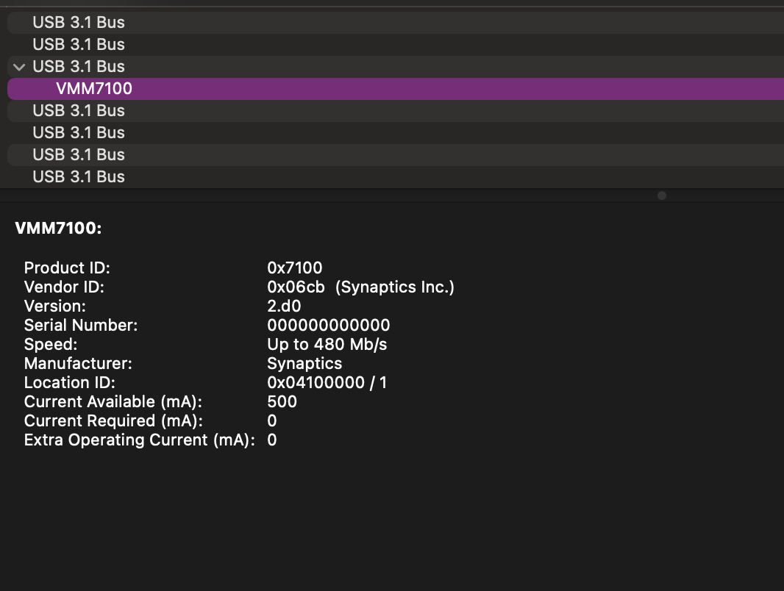The width and height of the screenshot is (784, 591).
Task: Select the VMM7100 device row
Action: (94, 89)
